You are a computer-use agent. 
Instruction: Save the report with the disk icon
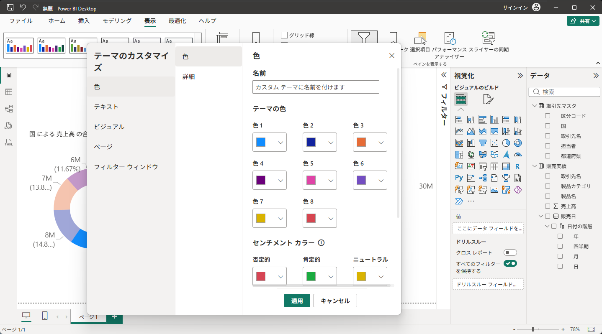(10, 8)
